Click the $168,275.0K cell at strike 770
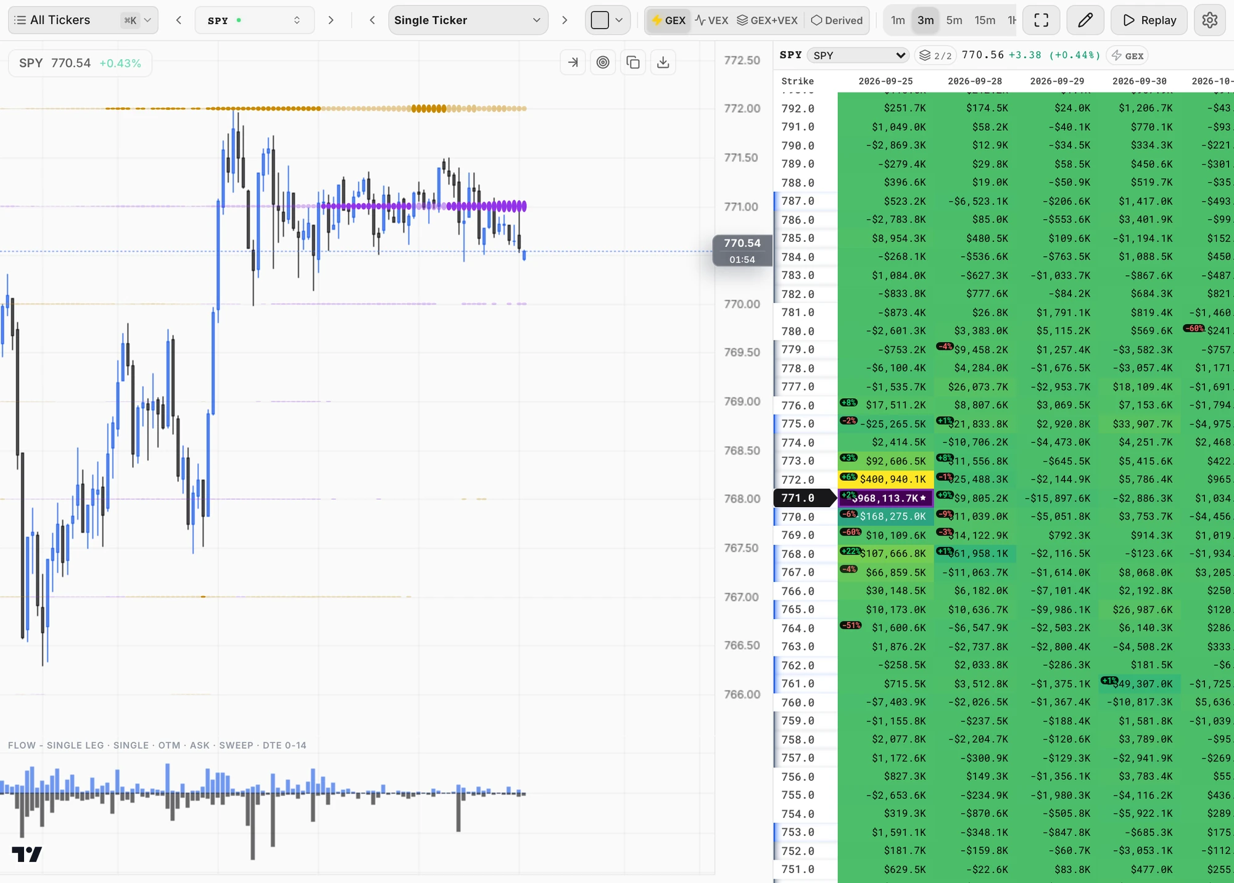The height and width of the screenshot is (883, 1234). 886,516
